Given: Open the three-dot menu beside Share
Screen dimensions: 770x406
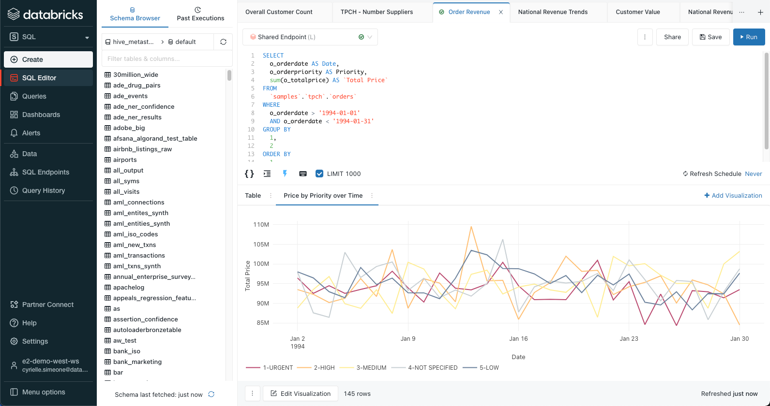Looking at the screenshot, I should (645, 37).
